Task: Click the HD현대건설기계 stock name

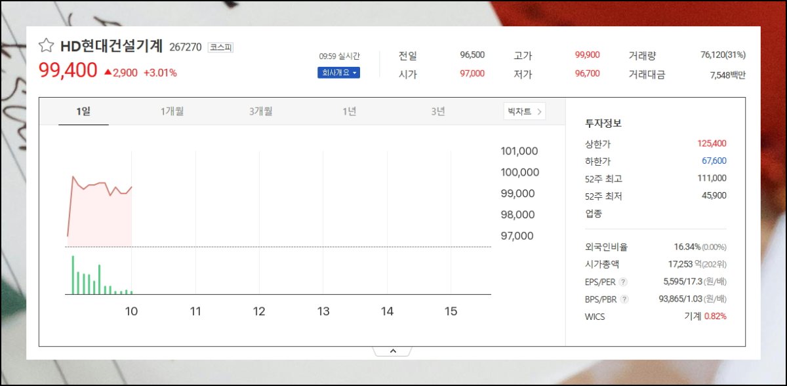Action: [x=111, y=46]
